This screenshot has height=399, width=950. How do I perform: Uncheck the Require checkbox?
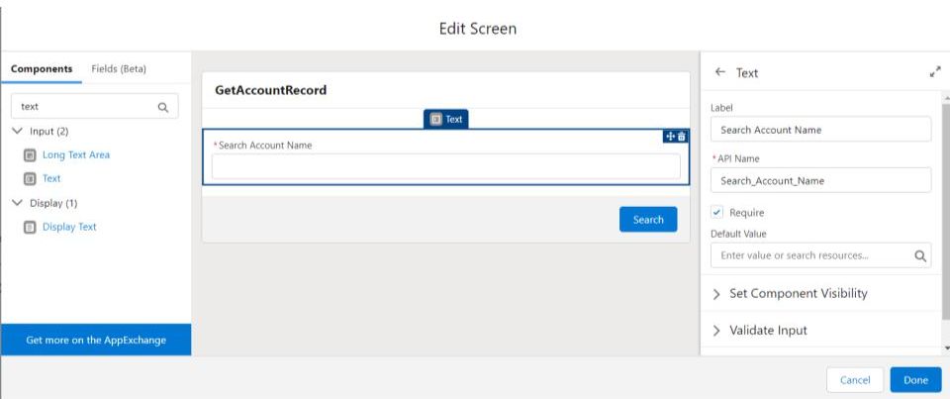[x=717, y=212]
